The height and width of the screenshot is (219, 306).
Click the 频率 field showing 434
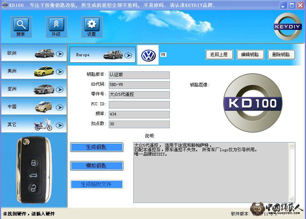[x=139, y=114]
